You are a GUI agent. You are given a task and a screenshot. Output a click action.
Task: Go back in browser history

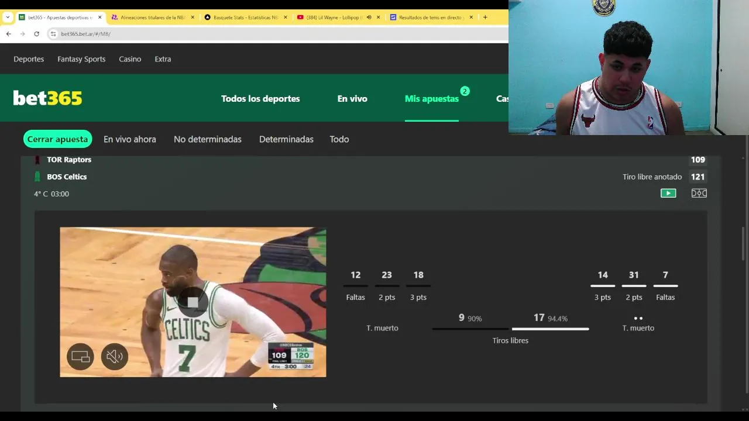(8, 34)
